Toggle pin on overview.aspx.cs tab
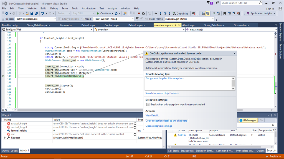 tap(176, 25)
